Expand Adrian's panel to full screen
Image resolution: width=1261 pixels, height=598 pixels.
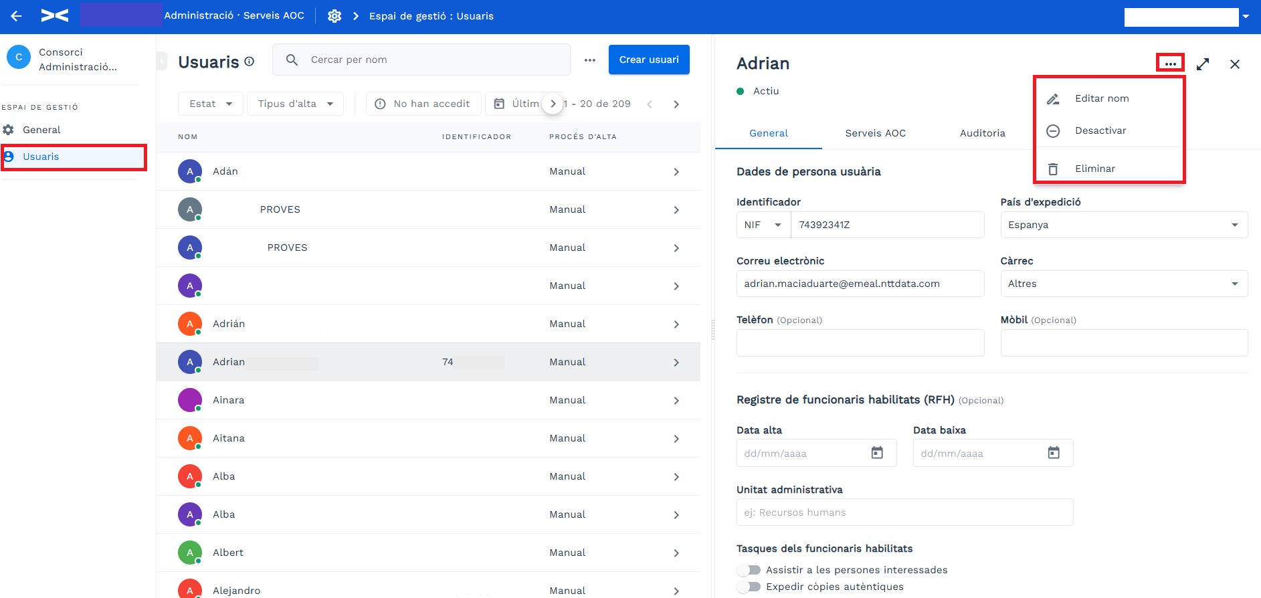(1203, 64)
